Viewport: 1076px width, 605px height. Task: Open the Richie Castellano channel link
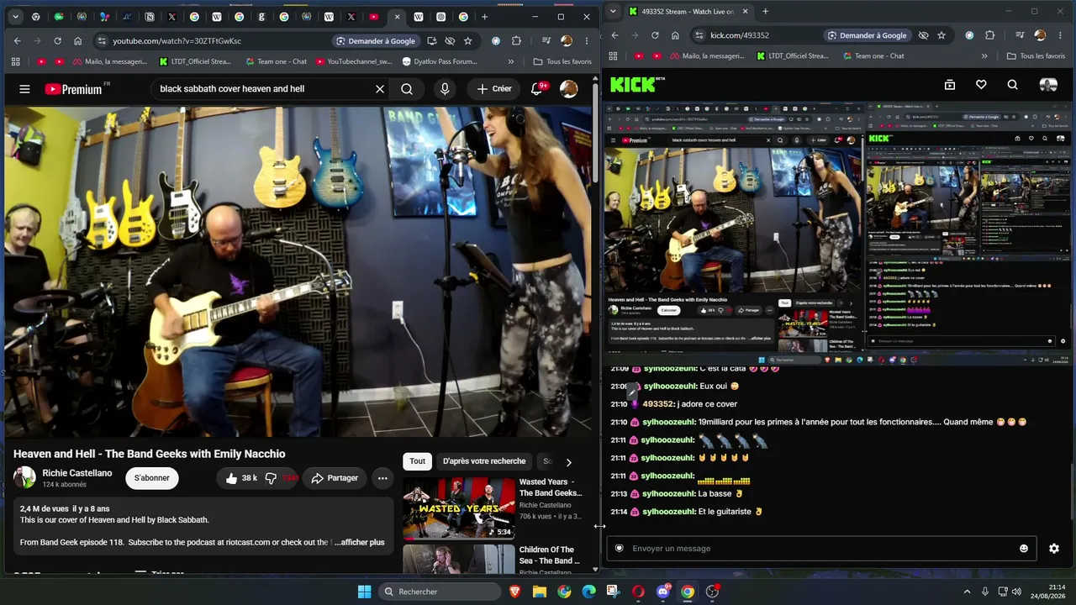[77, 473]
